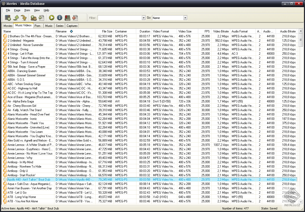305x212 pixels.
Task: Click the Add Folder toolbar icon
Action: coord(34,18)
